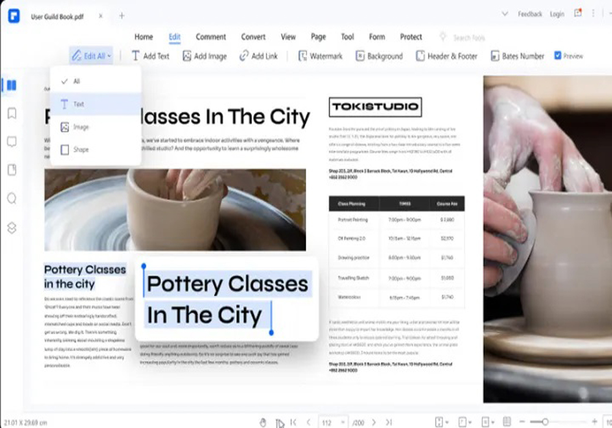Viewport: 612px width, 428px height.
Task: Click the Search Tools field
Action: (469, 38)
